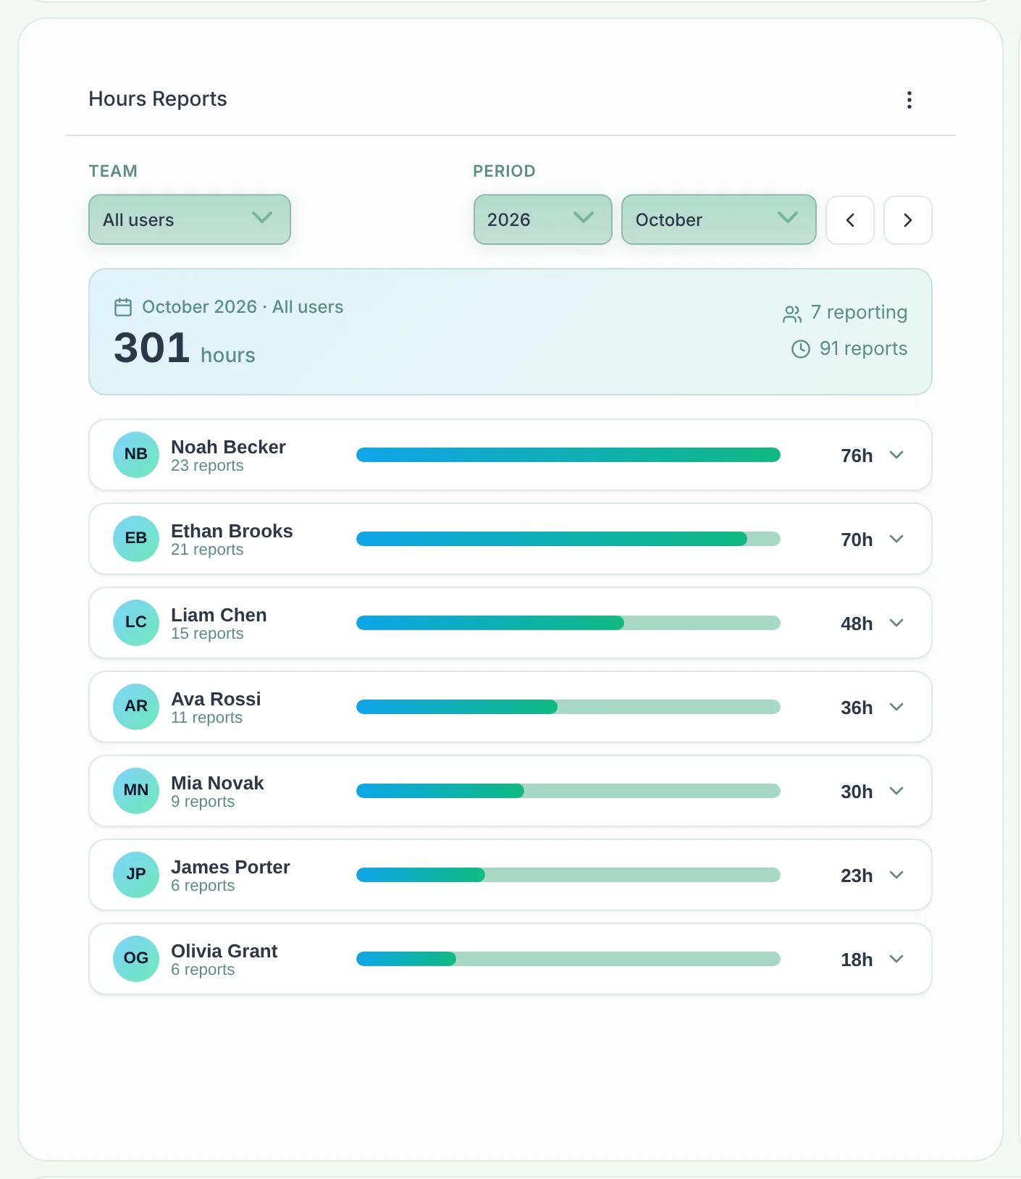Screen dimensions: 1021x1179
Task: Click the Hours Reports heading
Action: (x=158, y=99)
